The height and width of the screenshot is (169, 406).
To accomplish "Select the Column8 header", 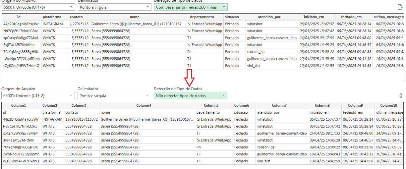I will [x=325, y=106].
